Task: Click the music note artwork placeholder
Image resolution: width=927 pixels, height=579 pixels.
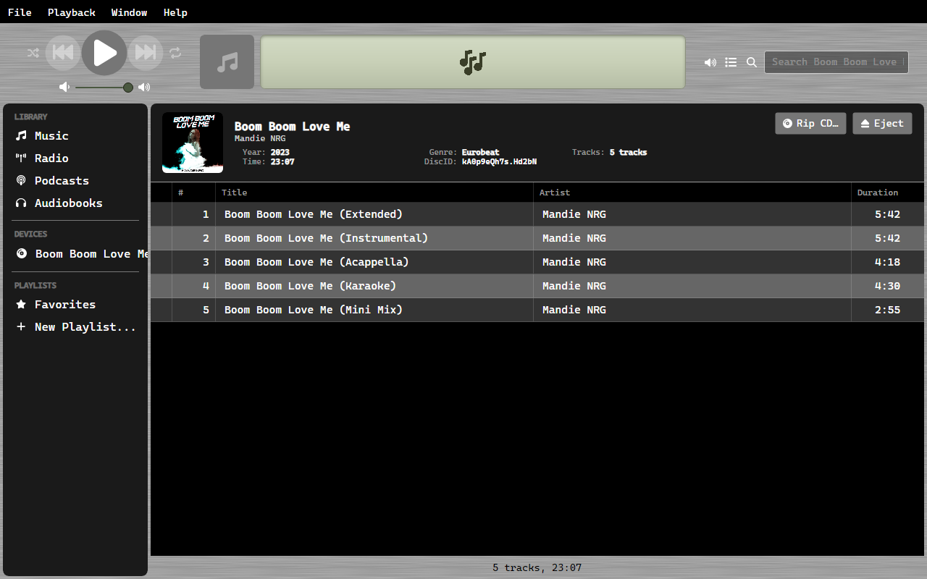Action: pyautogui.click(x=227, y=62)
